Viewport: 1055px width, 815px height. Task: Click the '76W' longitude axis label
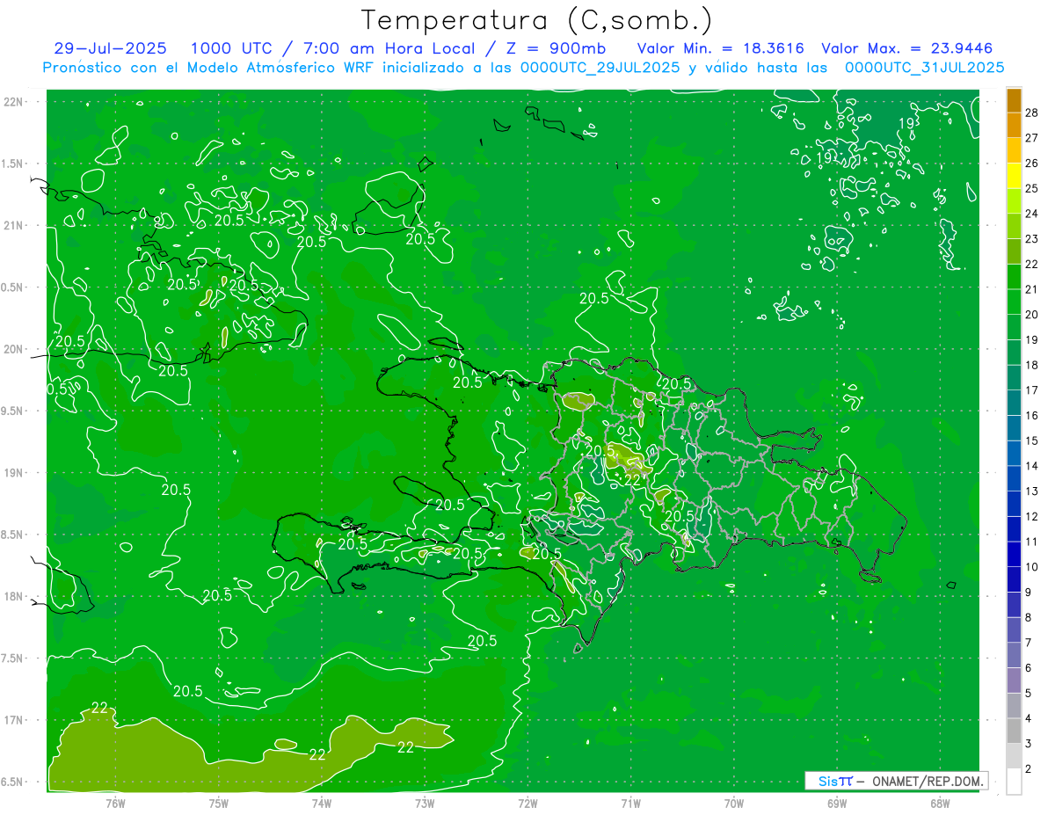pos(115,802)
